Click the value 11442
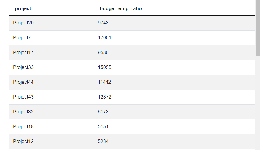This screenshot has width=267, height=150. tap(104, 82)
